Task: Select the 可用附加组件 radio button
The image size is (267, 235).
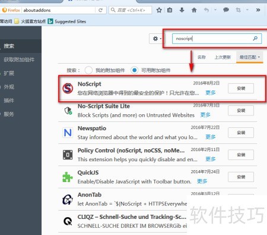Action: [134, 70]
